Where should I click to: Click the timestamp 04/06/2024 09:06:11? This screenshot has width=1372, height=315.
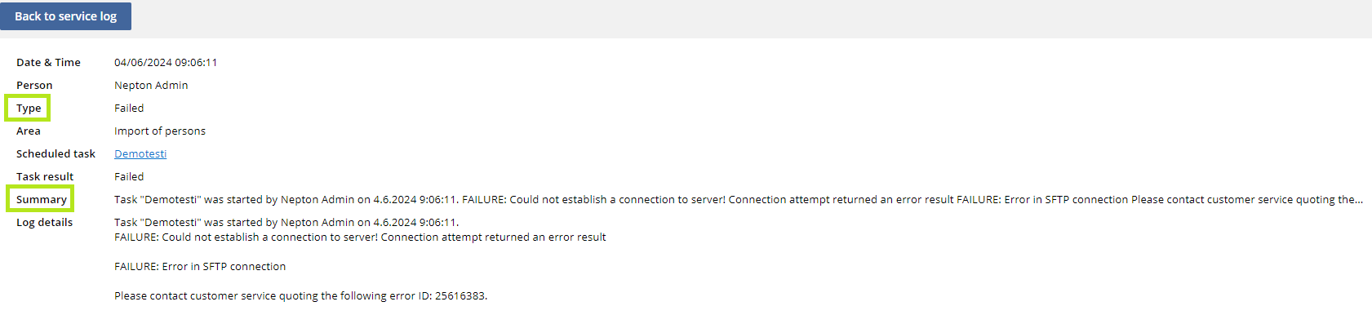pyautogui.click(x=166, y=62)
